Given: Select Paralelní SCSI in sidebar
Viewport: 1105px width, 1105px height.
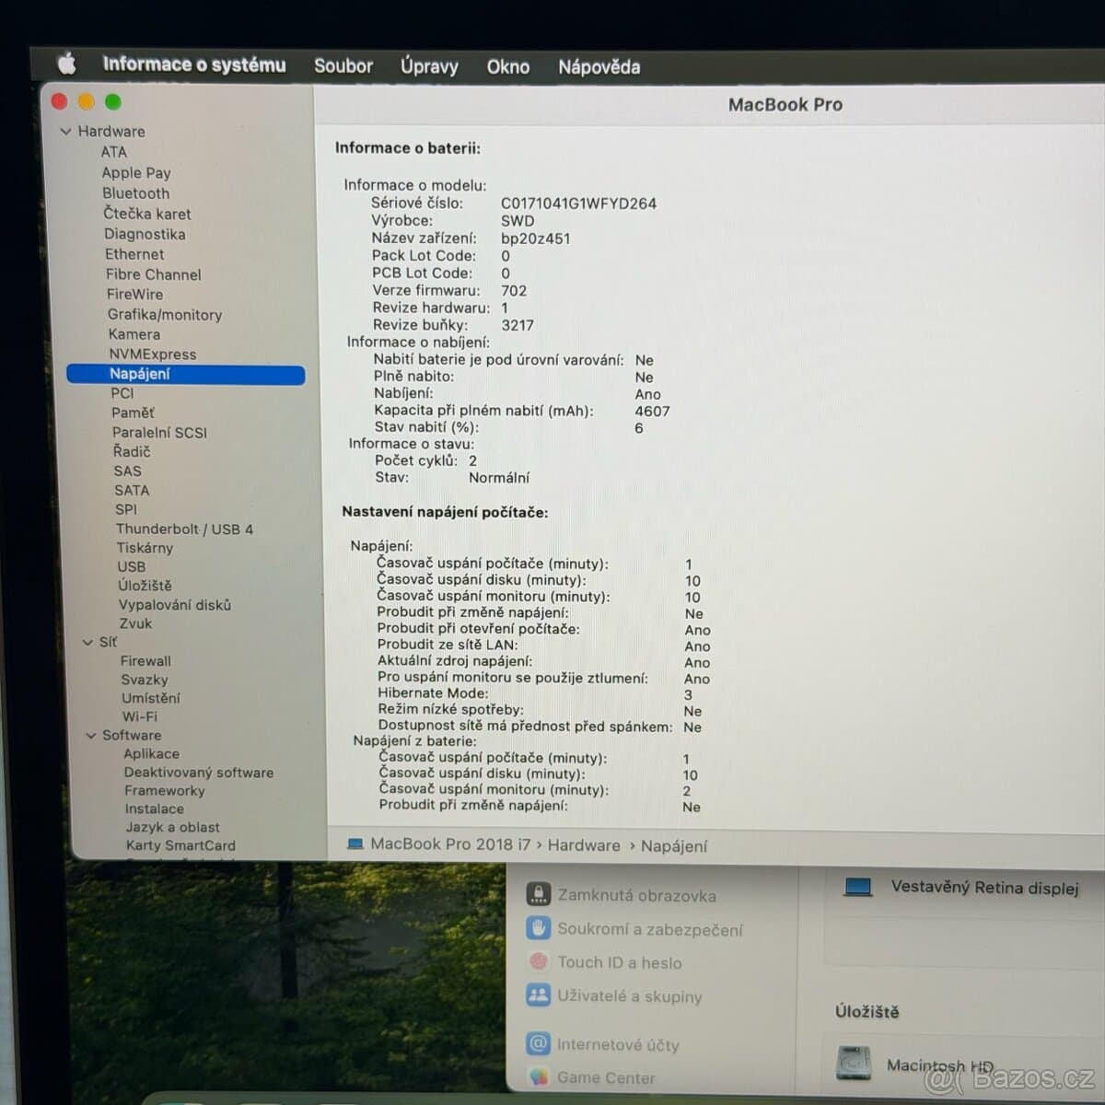Looking at the screenshot, I should (159, 433).
